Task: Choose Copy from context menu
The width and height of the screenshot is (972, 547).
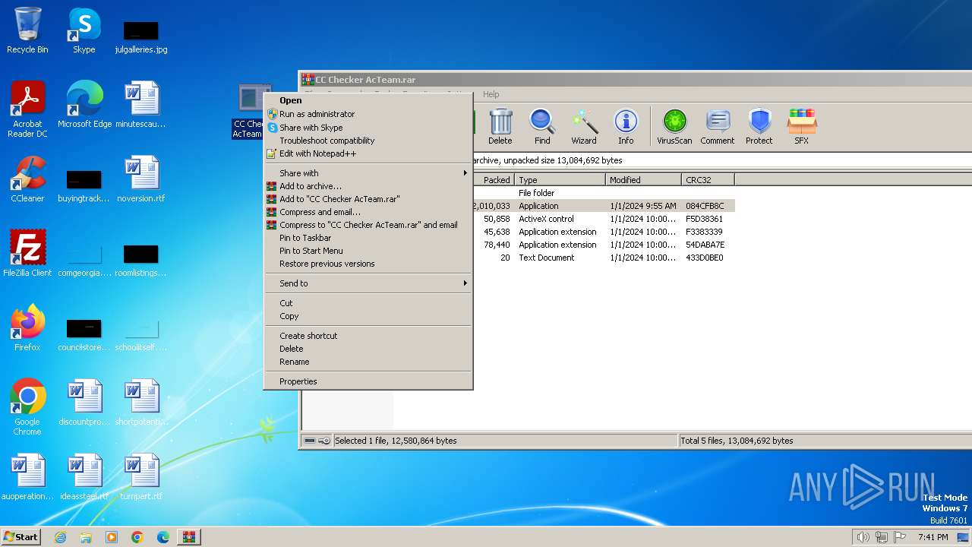Action: point(368,316)
